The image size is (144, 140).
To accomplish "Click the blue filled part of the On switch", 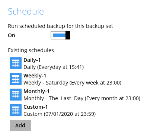I will (59, 35).
